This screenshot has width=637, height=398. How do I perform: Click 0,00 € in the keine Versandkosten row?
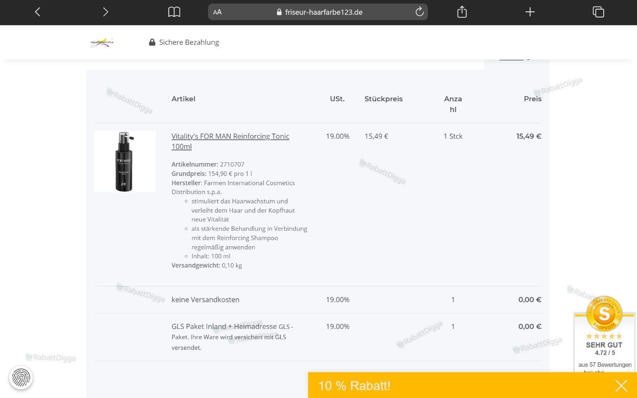[x=530, y=300]
